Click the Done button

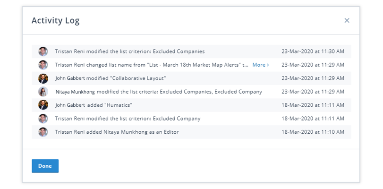point(45,166)
